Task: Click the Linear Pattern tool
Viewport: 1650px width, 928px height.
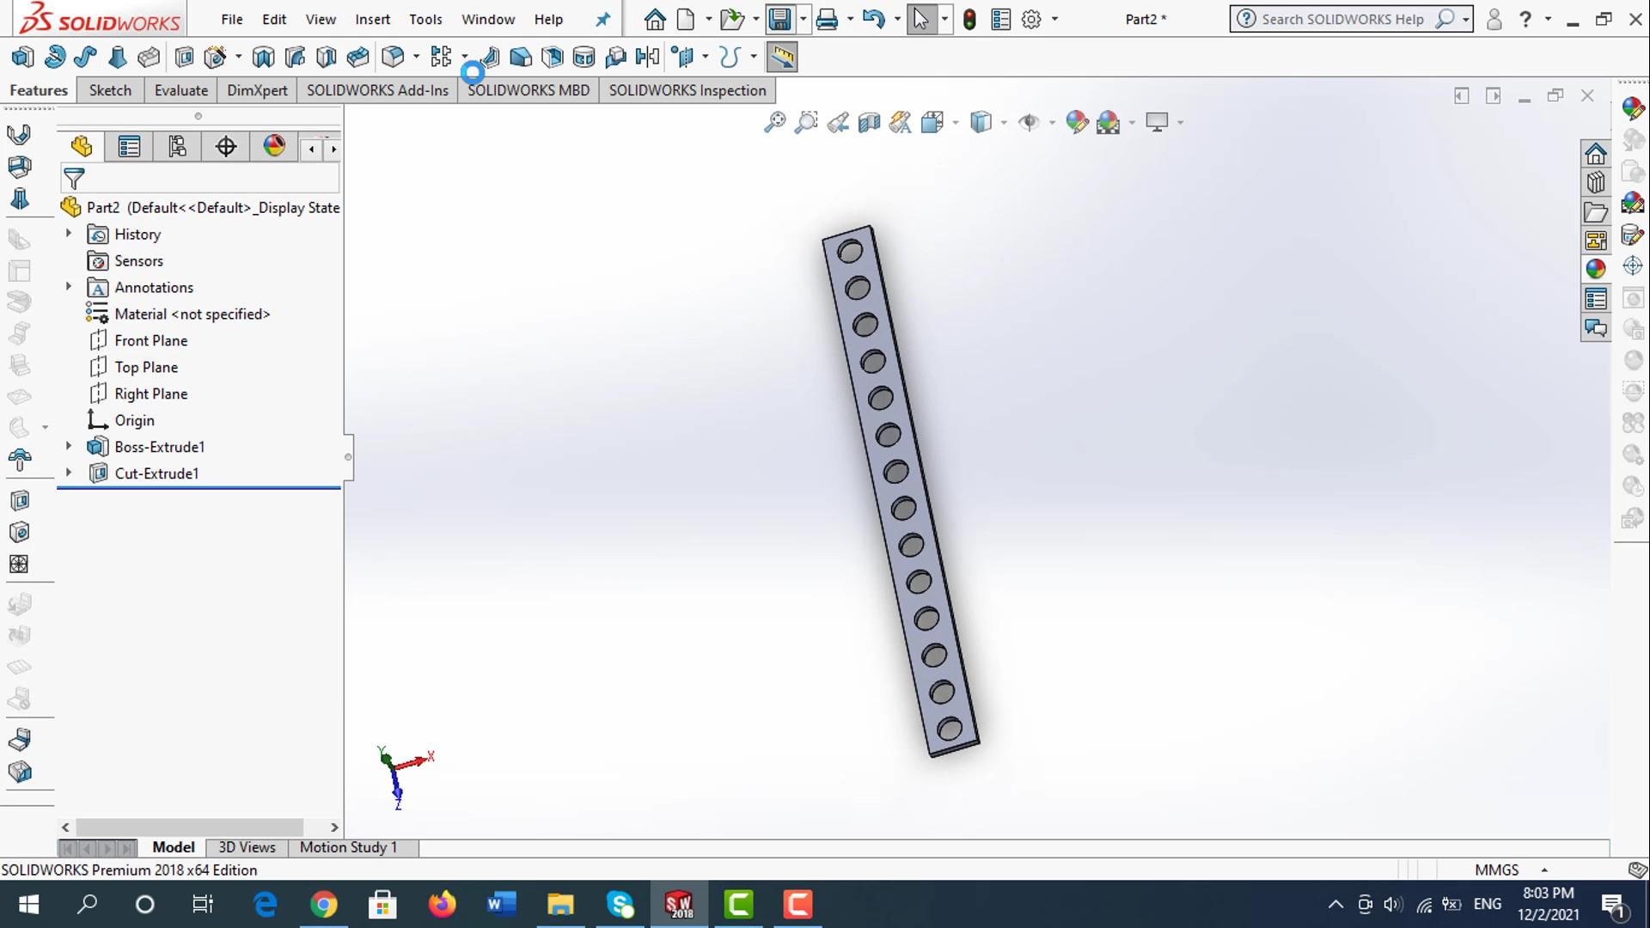Action: pos(441,58)
